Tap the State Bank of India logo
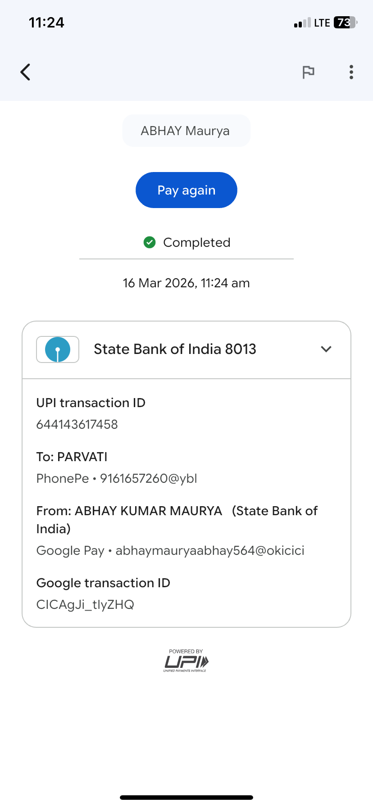Image resolution: width=373 pixels, height=807 pixels. coord(58,349)
